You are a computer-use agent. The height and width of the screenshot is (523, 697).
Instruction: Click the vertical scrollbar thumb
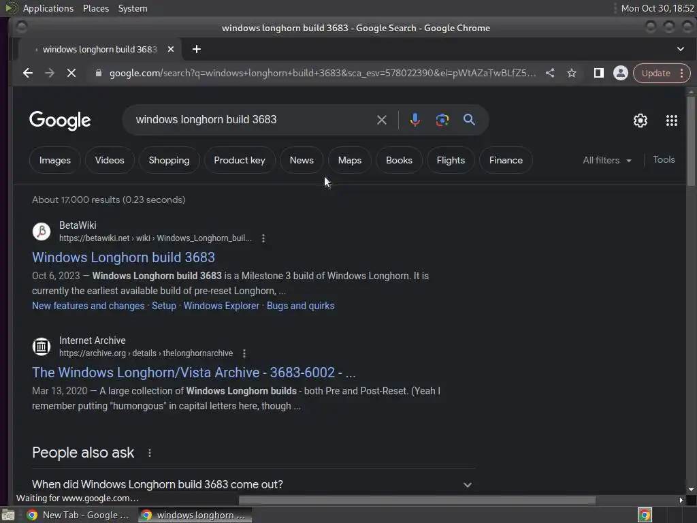click(x=690, y=141)
